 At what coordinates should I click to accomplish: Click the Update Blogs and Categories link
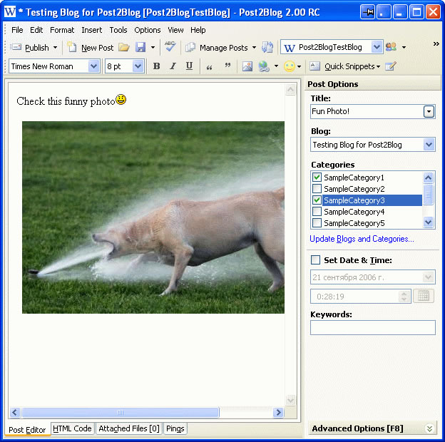(x=362, y=239)
